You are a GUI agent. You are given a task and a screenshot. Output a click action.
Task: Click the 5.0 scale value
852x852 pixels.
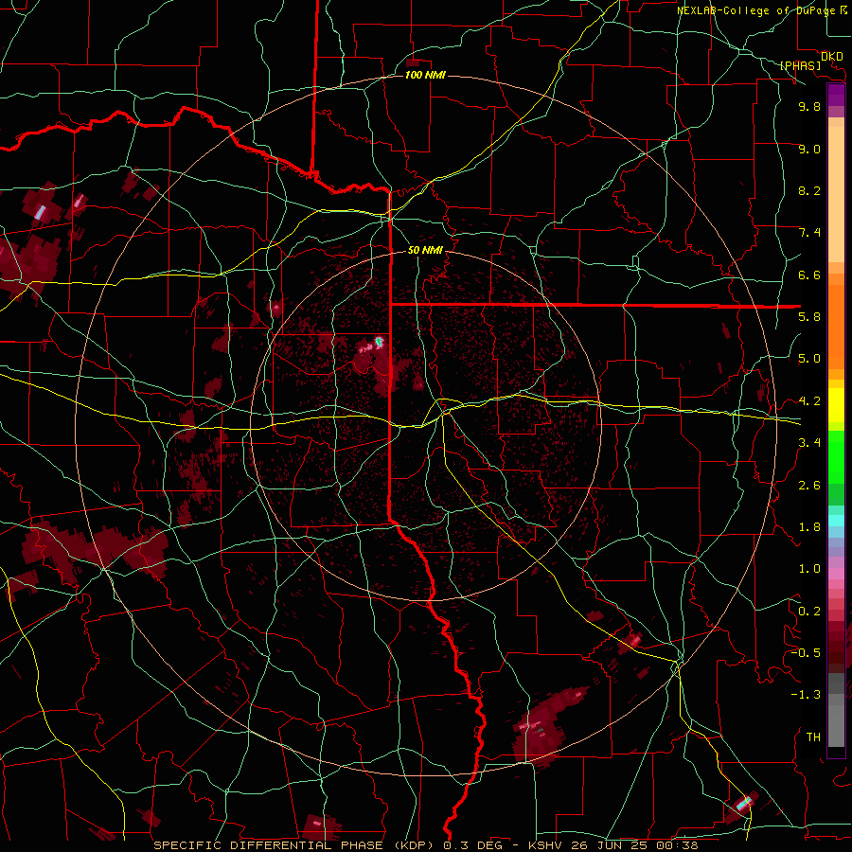[x=809, y=359]
